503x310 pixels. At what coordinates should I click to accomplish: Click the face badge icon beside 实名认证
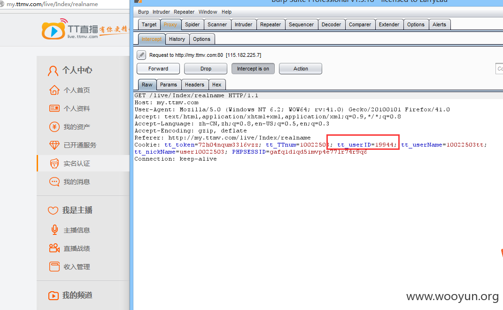click(54, 163)
